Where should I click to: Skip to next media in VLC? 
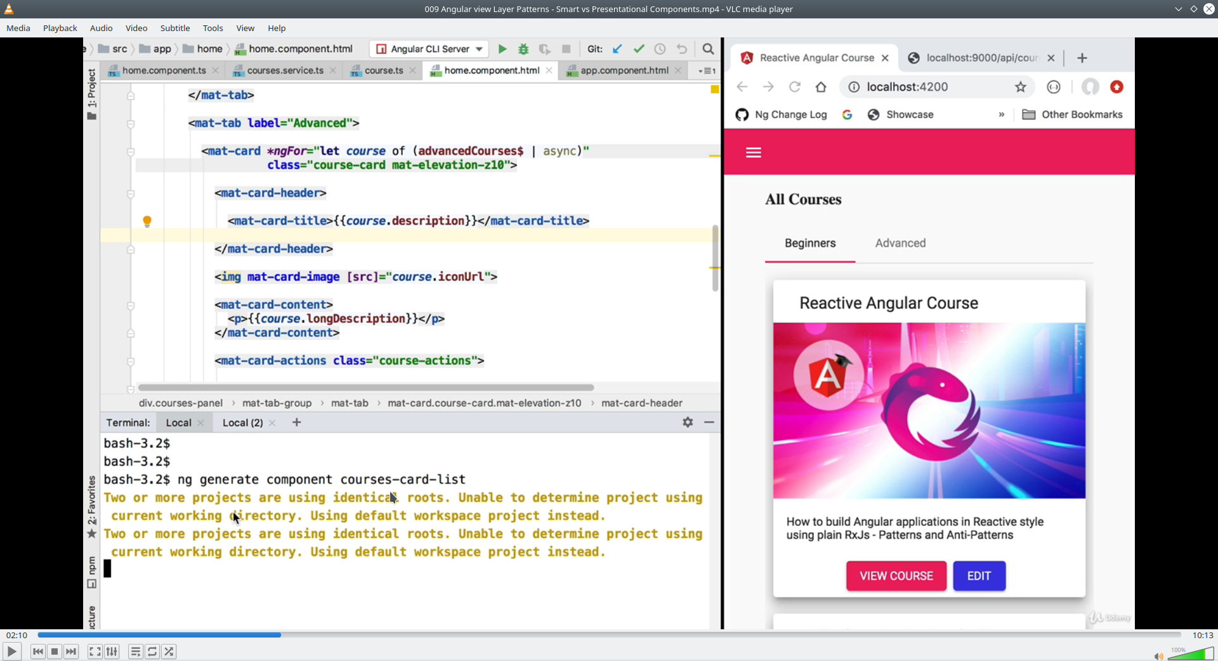71,651
